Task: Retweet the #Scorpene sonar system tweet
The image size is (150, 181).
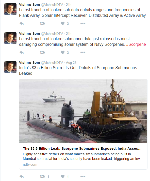Action: [42, 52]
